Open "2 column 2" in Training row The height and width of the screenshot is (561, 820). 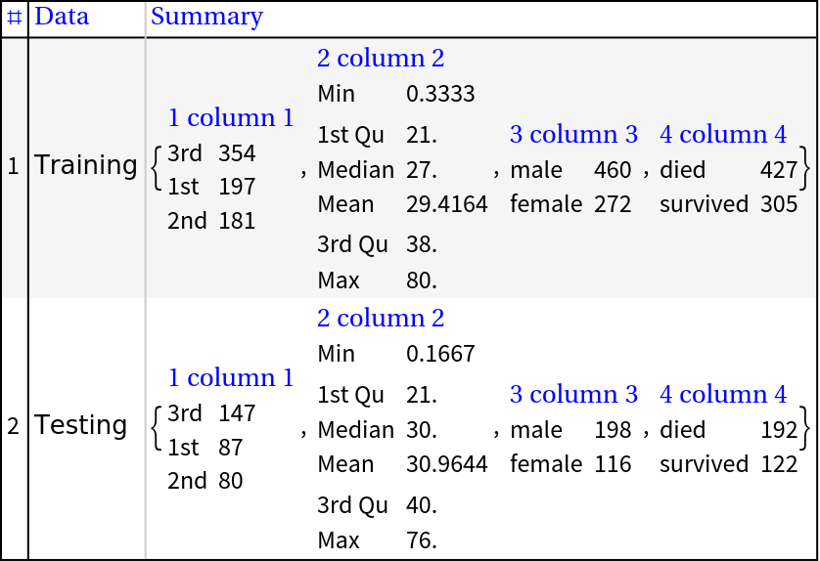(x=381, y=58)
